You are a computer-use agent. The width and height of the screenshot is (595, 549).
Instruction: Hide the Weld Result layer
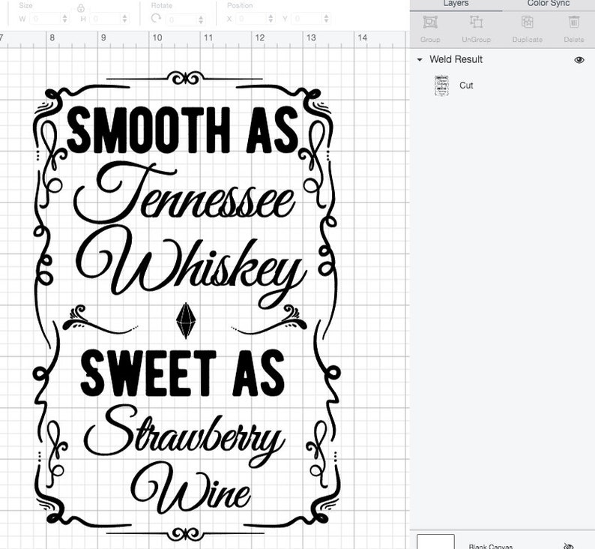579,60
